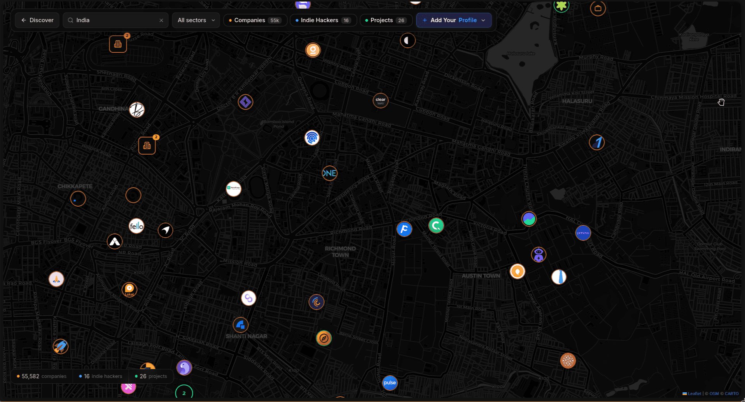Select the blue necktie logo marker
Viewport: 745px width, 402px height.
coord(559,277)
